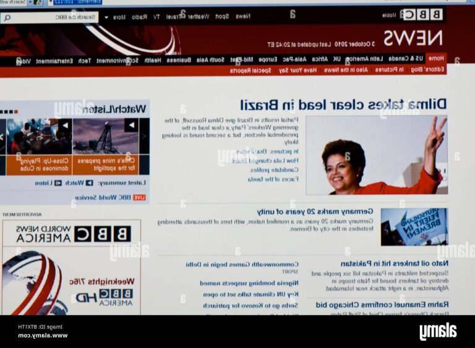Viewport: 475px width, 348px height.
Task: Click the LIVE badge beside BBC World Service
Action: point(139,197)
